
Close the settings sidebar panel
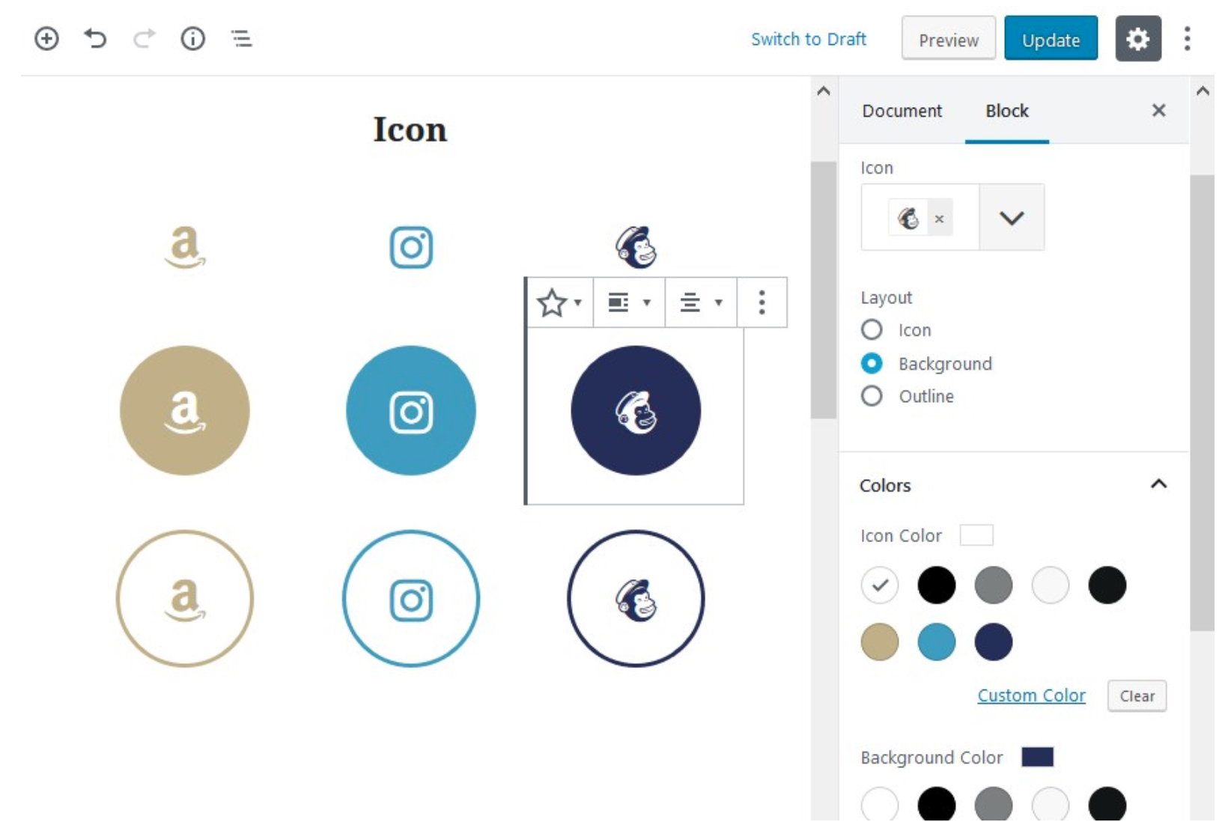pos(1158,111)
